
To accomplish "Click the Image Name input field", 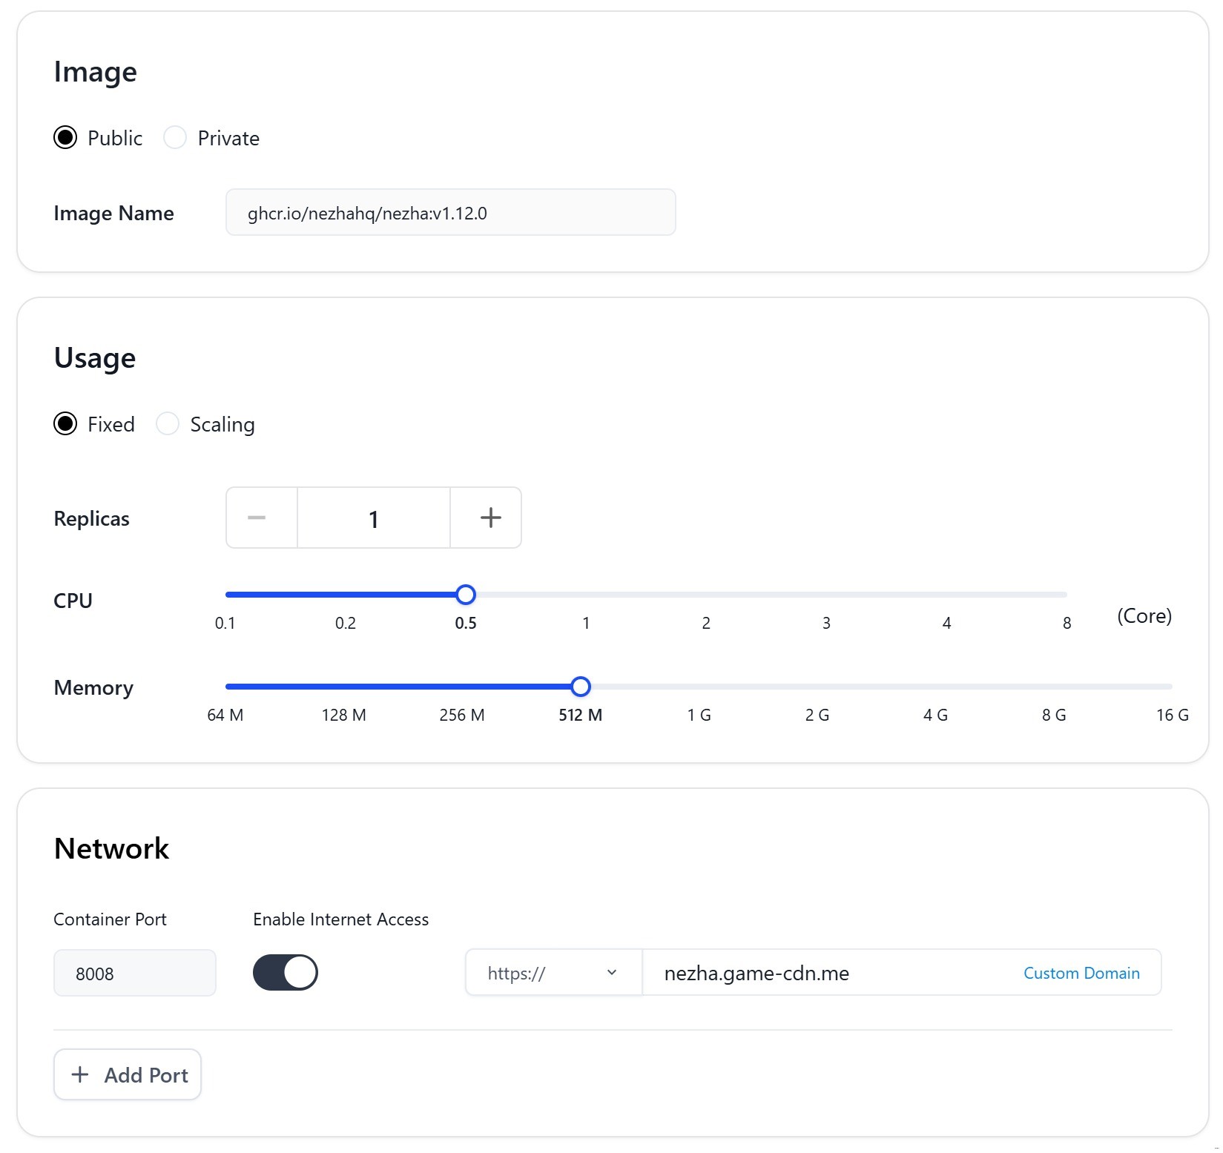I will (450, 214).
